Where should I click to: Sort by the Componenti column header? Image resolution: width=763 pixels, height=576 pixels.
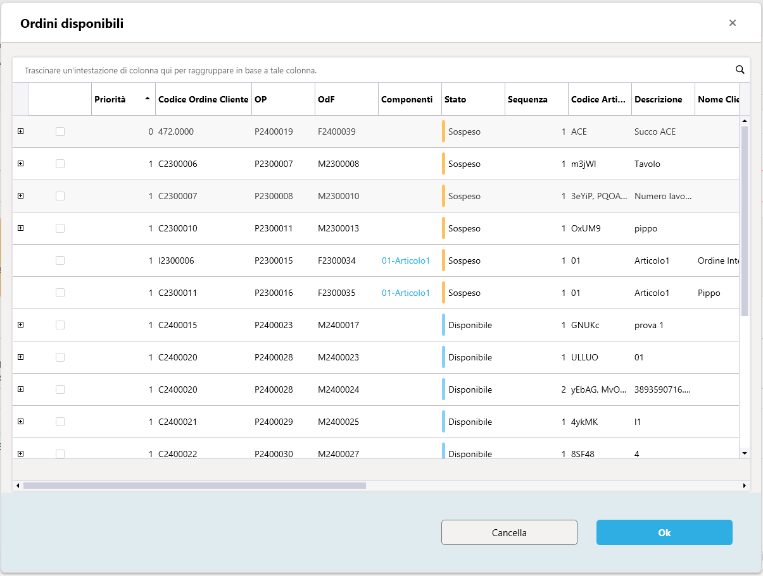click(410, 99)
